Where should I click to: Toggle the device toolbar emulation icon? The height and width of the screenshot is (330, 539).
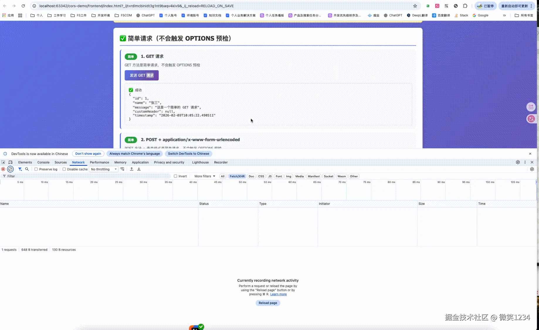pos(11,162)
